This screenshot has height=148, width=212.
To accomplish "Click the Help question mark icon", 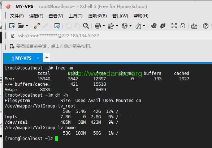I will 205,26.
